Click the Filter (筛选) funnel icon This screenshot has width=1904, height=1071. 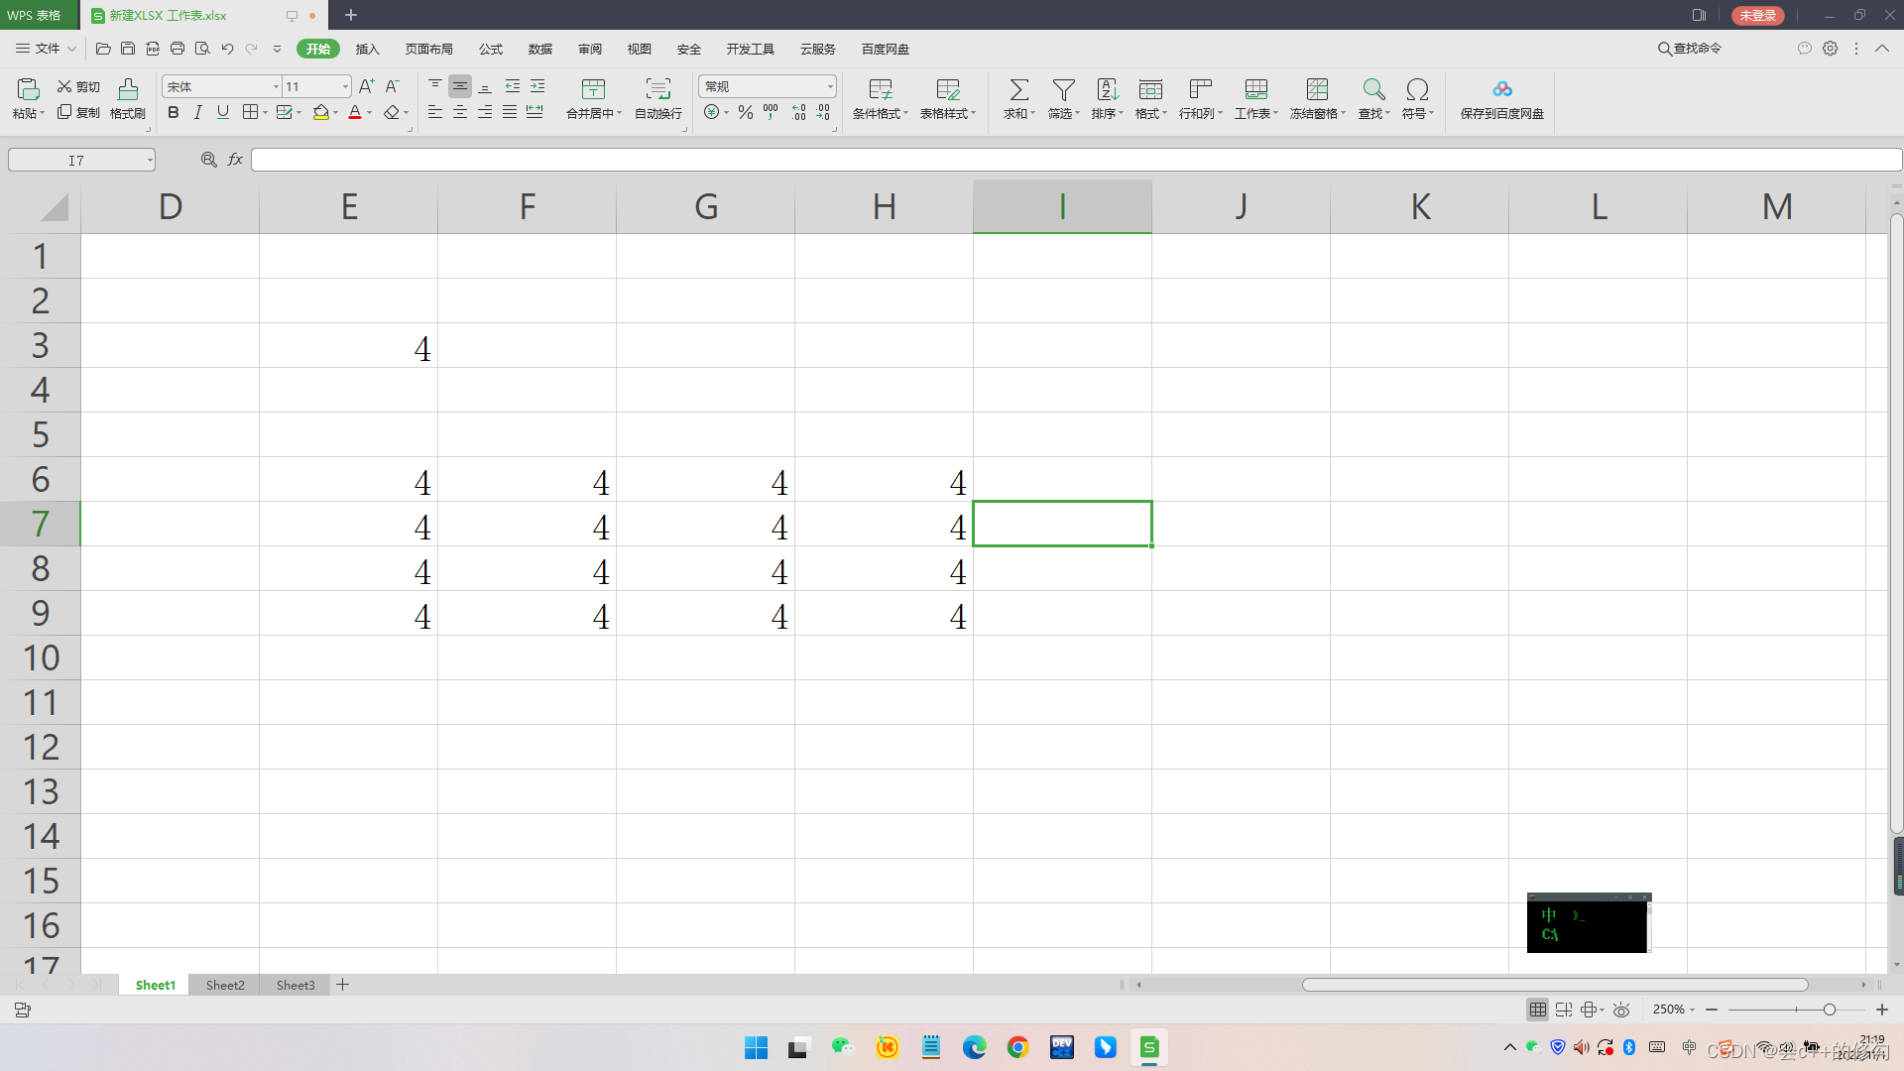[x=1063, y=90]
